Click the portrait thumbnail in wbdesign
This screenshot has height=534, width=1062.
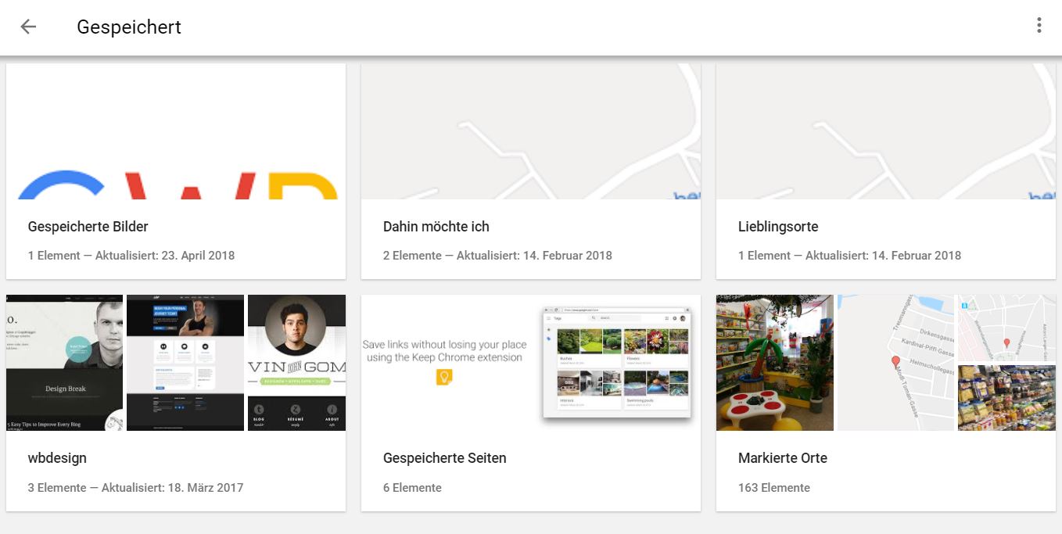pos(296,362)
